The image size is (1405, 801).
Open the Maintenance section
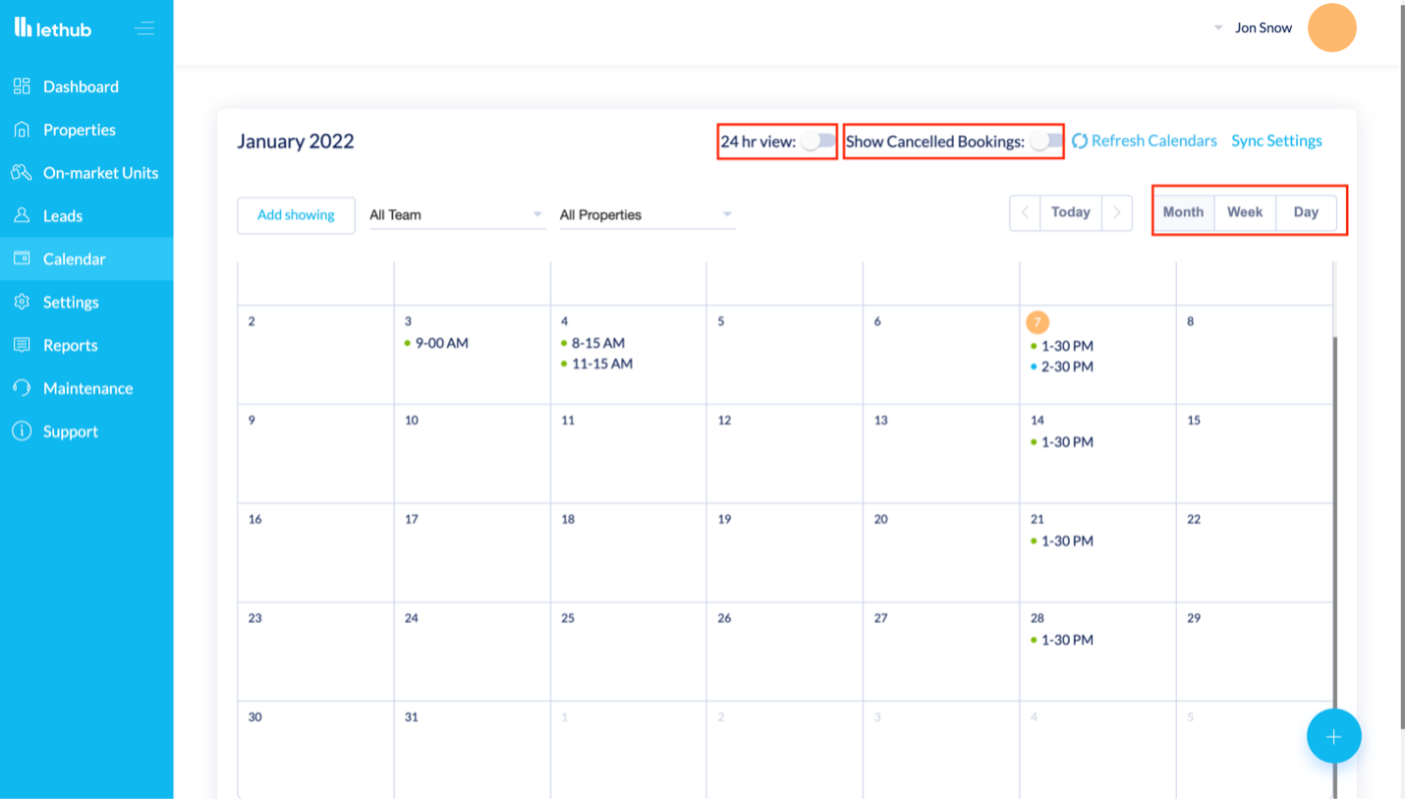pos(88,388)
